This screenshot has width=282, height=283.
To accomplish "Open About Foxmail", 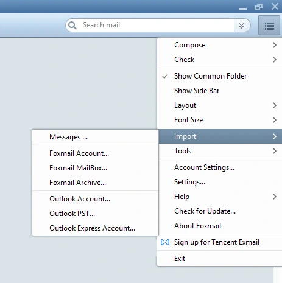I will coord(220,226).
